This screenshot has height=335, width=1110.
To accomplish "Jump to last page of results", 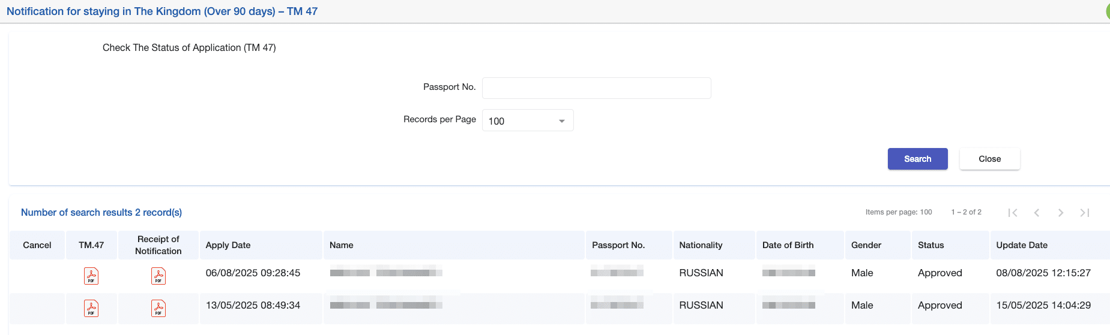I will [x=1085, y=213].
